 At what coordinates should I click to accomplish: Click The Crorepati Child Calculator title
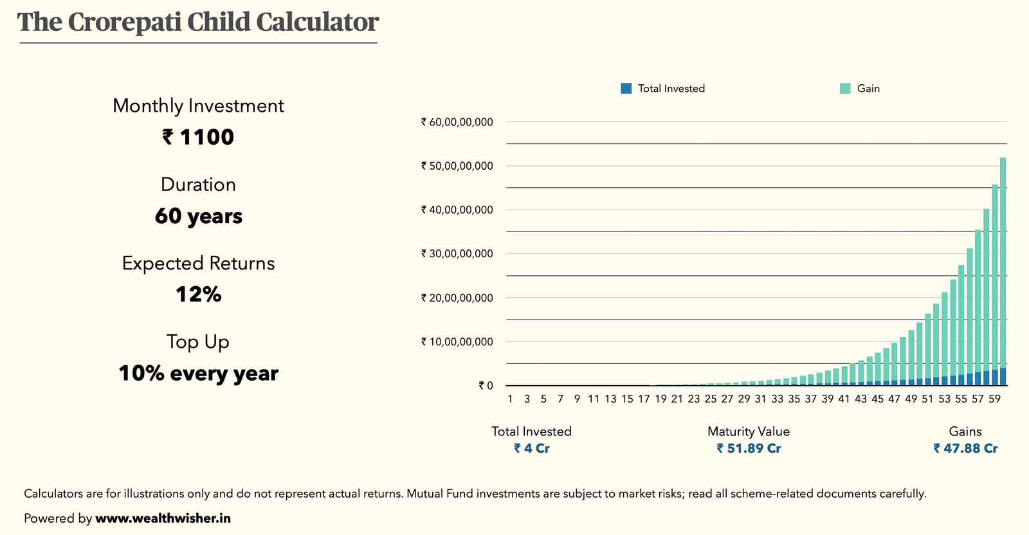(198, 23)
